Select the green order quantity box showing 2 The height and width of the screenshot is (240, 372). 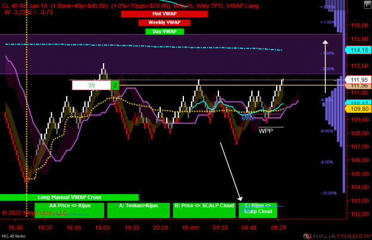(x=115, y=86)
